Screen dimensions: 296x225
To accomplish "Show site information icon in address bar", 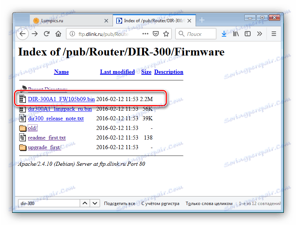I will point(72,34).
